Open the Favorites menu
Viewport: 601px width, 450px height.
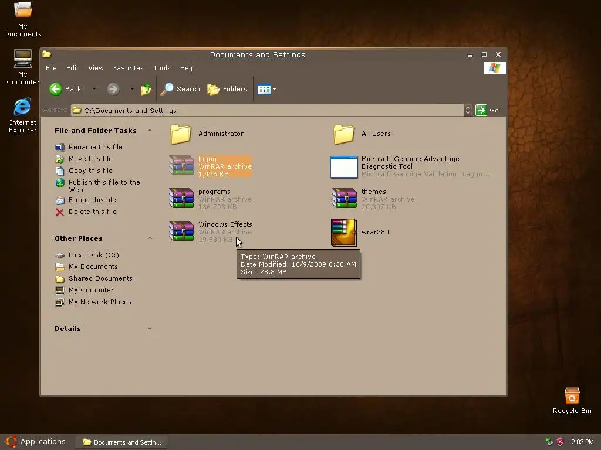[x=128, y=68]
